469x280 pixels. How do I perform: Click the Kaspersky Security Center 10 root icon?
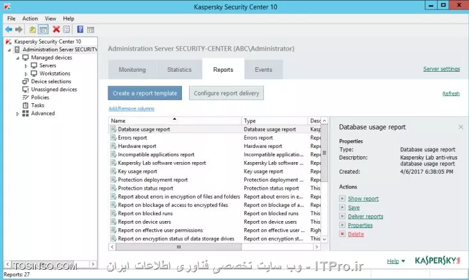(8, 42)
